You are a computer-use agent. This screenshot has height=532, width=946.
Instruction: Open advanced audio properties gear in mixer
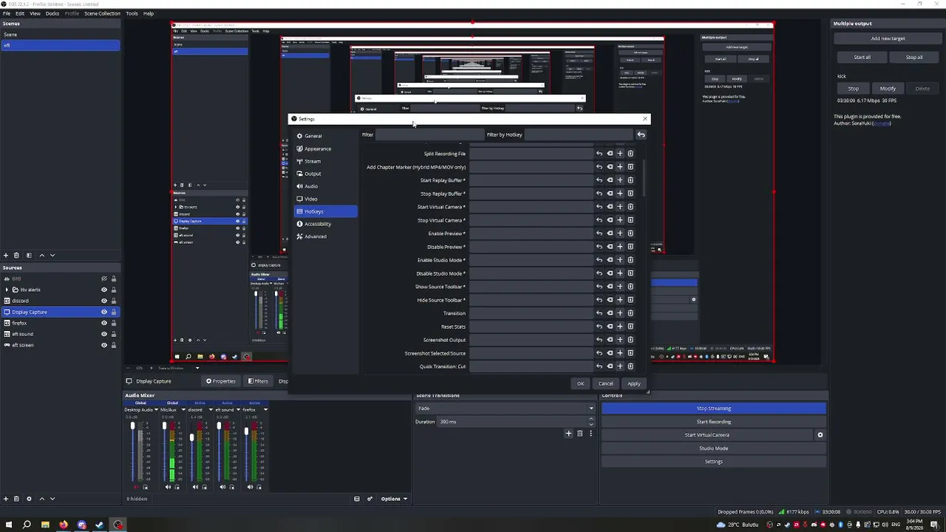tap(370, 499)
